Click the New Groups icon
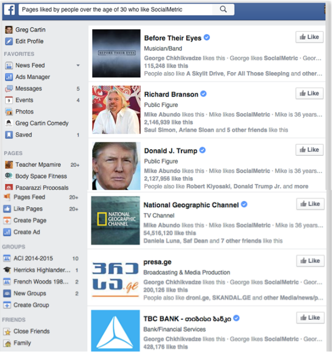Viewport: 332px width, 352px height. click(x=7, y=293)
